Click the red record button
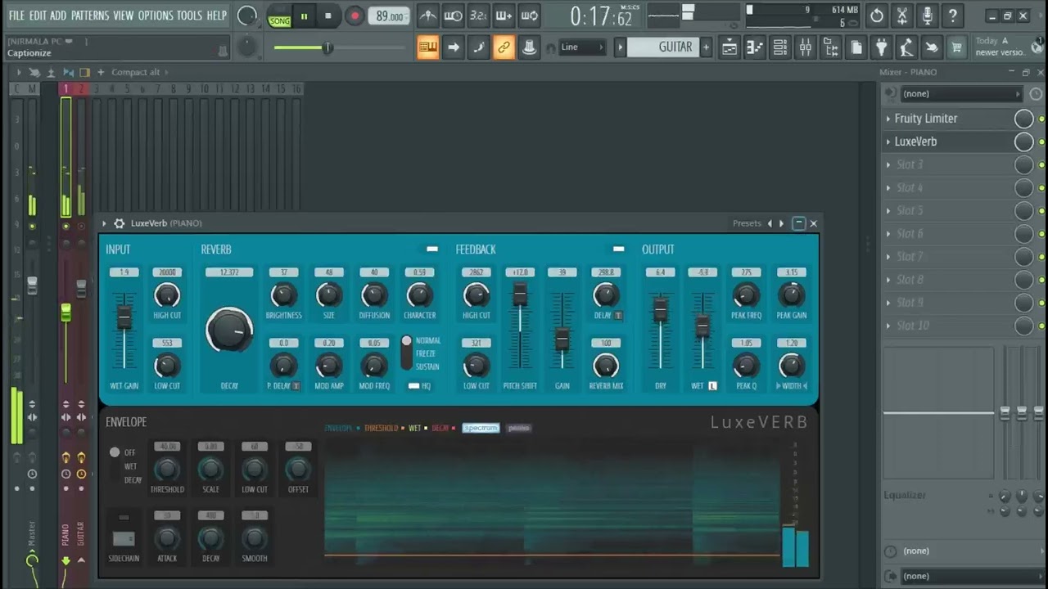The width and height of the screenshot is (1048, 589). 355,16
